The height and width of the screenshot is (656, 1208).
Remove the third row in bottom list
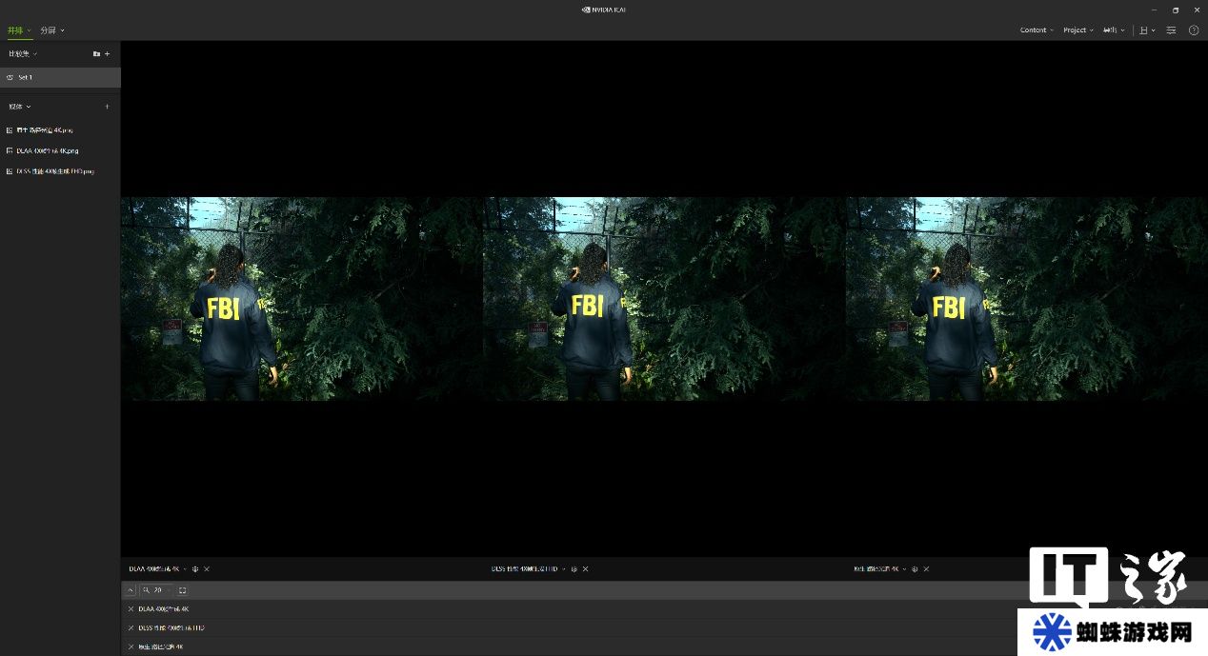[131, 647]
